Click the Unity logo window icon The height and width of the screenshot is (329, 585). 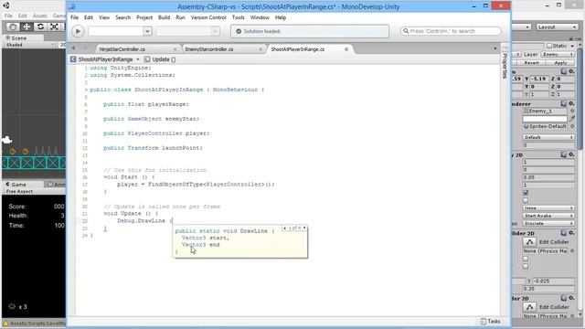[x=6, y=5]
